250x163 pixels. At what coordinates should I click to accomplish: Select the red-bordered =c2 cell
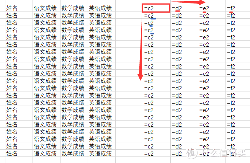(157, 8)
